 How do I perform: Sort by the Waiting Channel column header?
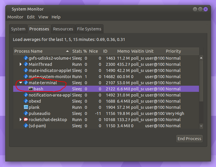(137, 51)
